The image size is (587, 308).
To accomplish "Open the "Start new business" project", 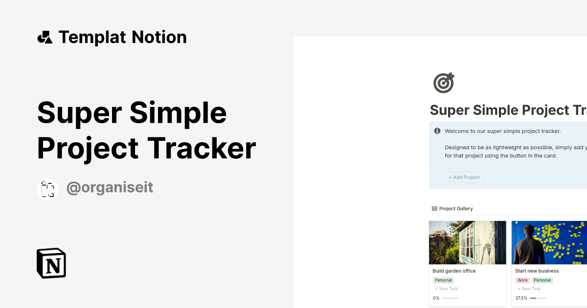I will pyautogui.click(x=537, y=270).
